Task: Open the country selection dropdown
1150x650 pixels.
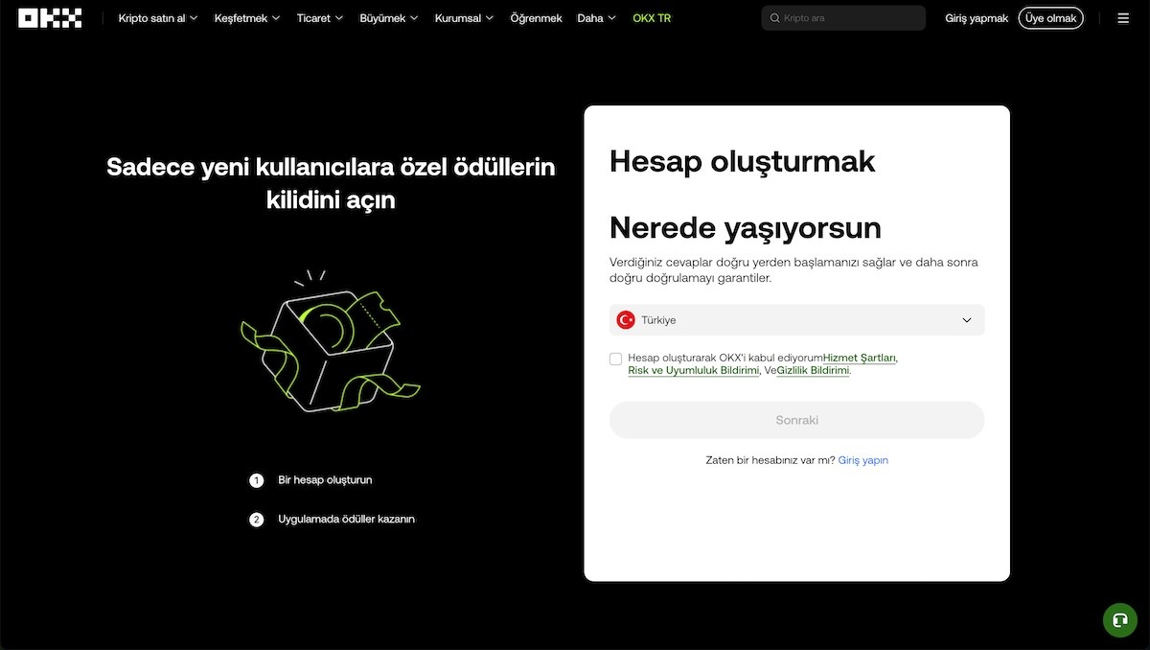Action: 795,319
